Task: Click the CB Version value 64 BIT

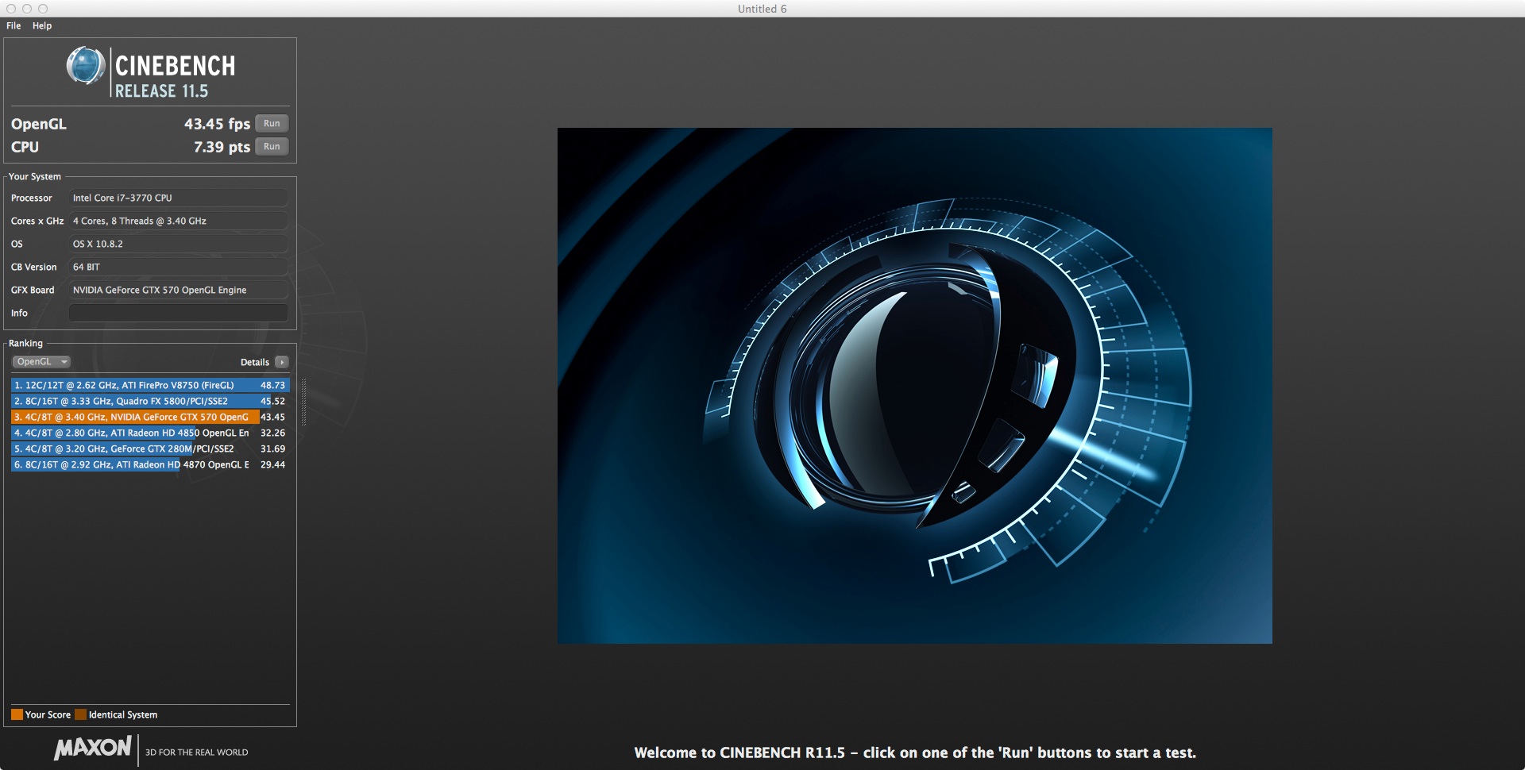Action: (x=178, y=267)
